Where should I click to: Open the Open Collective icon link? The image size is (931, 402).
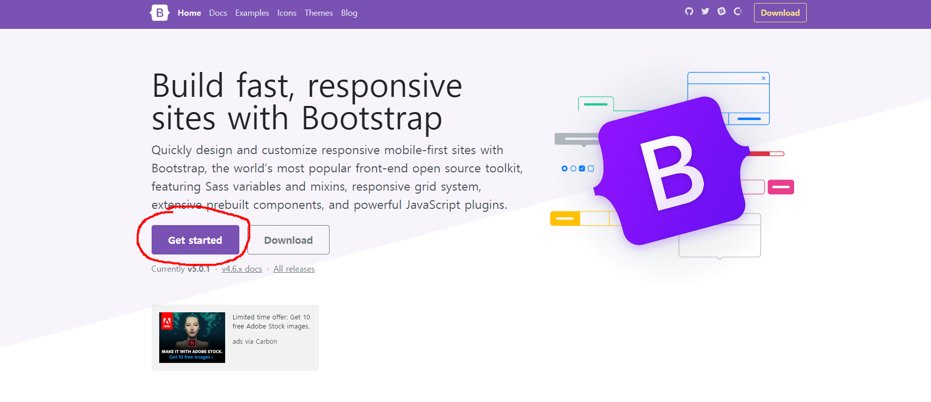pyautogui.click(x=737, y=11)
